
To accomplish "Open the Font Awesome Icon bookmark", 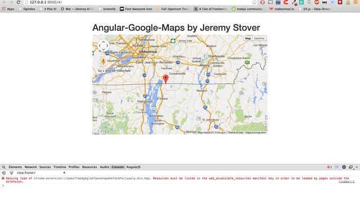I will [x=136, y=9].
